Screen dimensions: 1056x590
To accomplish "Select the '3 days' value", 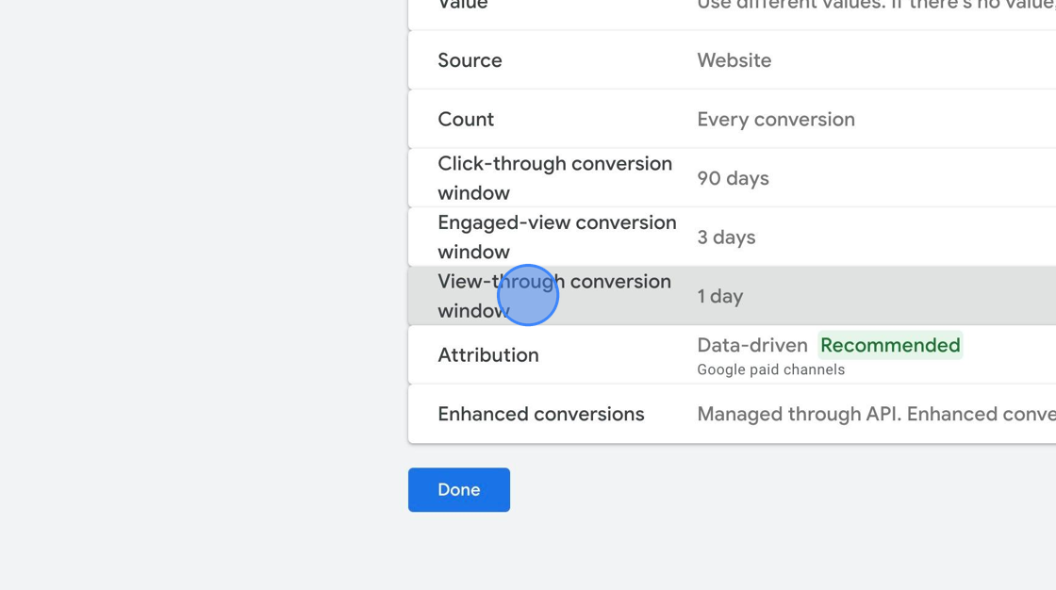I will click(726, 238).
